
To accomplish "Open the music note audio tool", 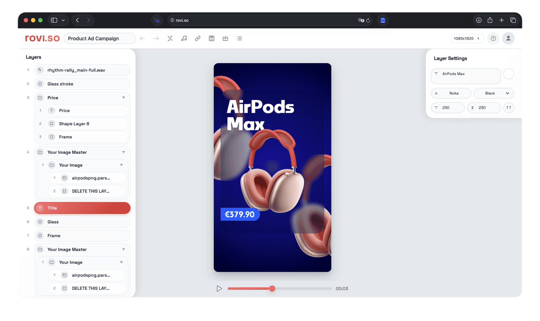I will (x=184, y=38).
